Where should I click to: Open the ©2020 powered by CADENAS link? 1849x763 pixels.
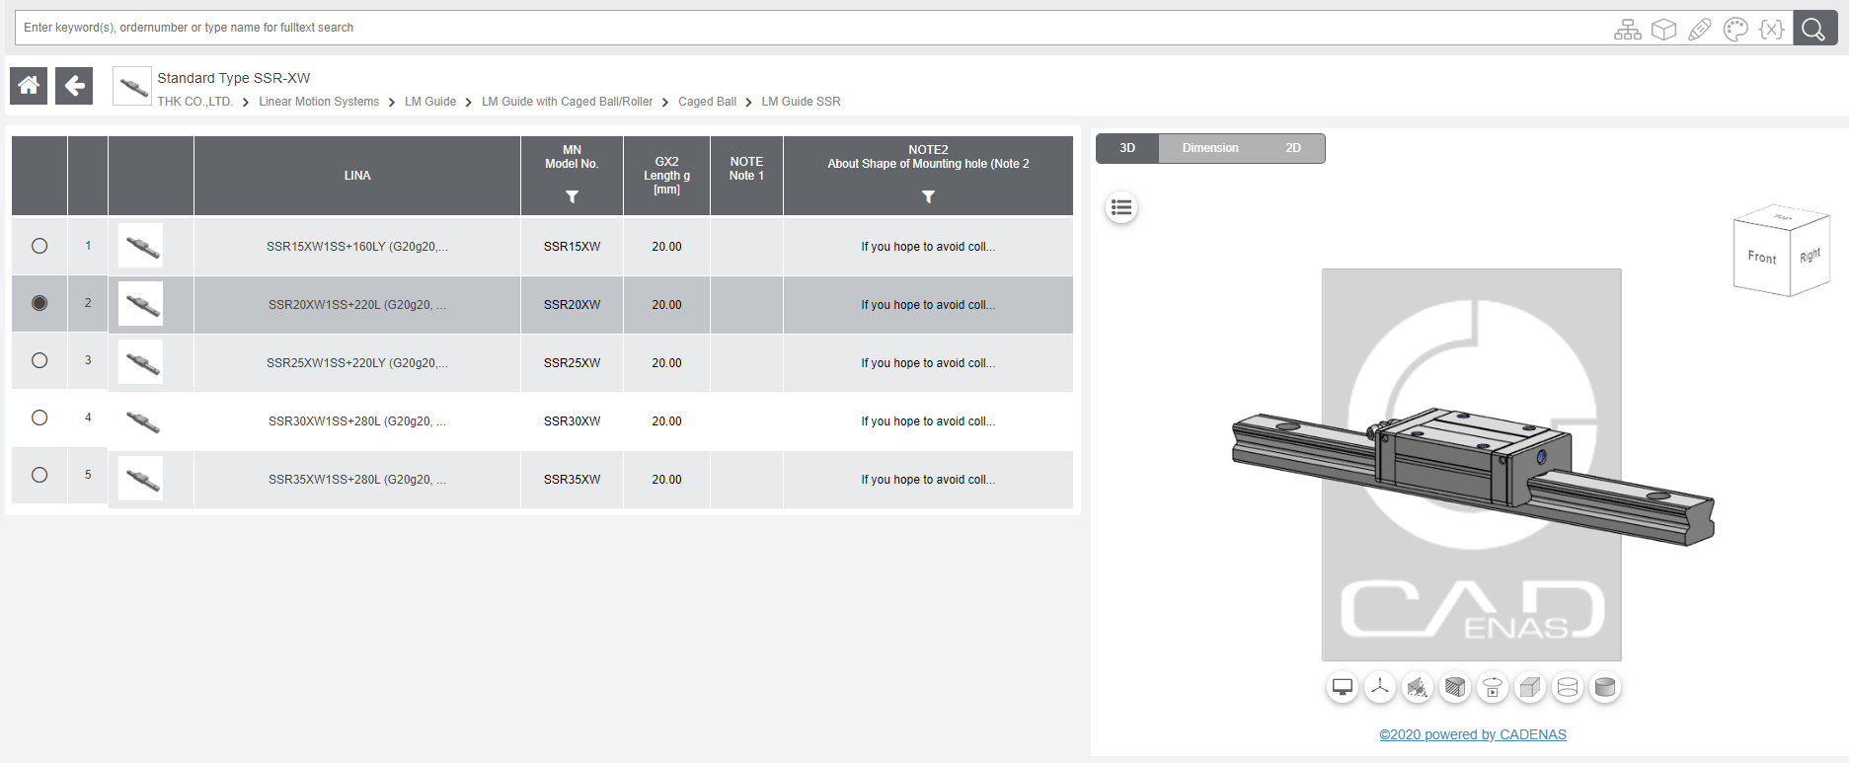tap(1472, 734)
